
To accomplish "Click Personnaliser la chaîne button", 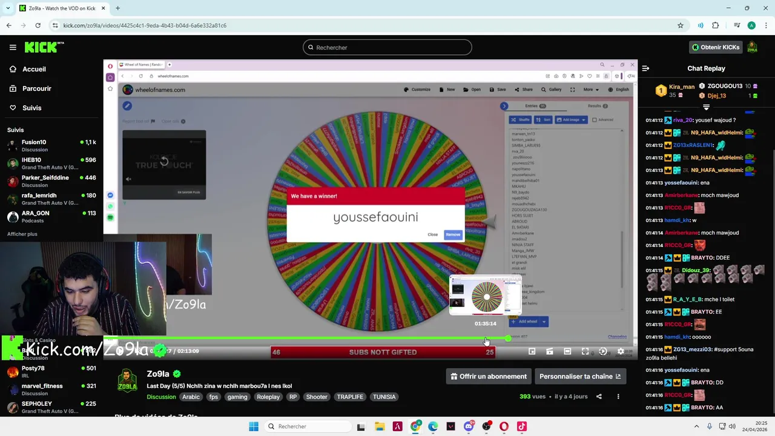I will tap(579, 376).
